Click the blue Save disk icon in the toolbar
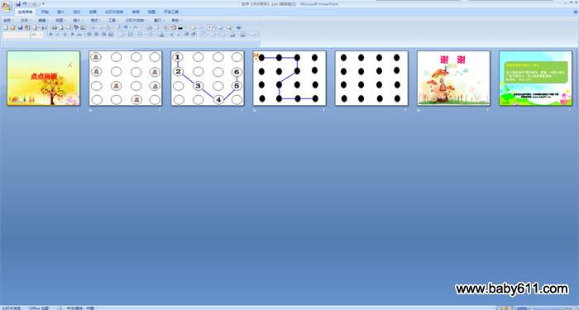 tap(21, 27)
